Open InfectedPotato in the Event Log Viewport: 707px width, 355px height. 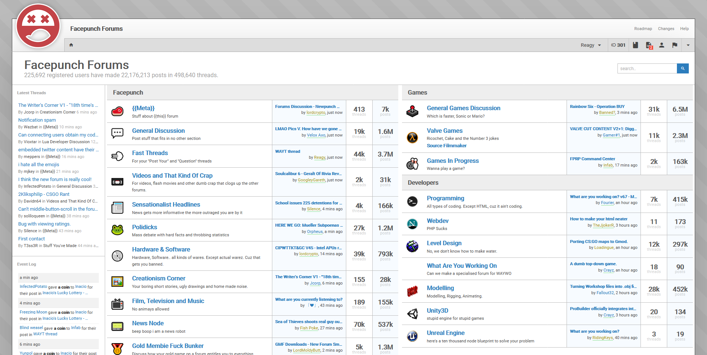[33, 286]
